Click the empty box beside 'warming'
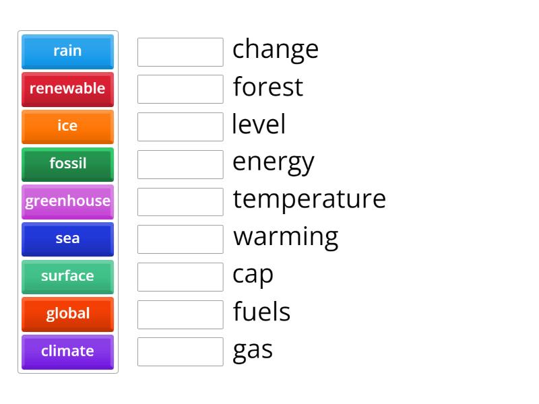Viewport: 539px width, 404px height. 180,238
